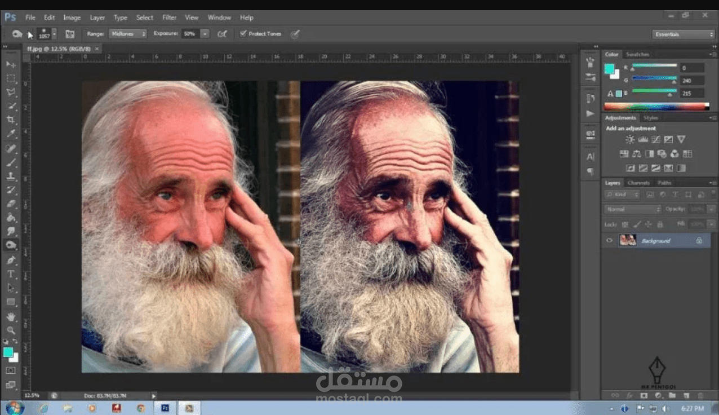The height and width of the screenshot is (415, 719).
Task: Select the Hand tool
Action: click(x=11, y=316)
